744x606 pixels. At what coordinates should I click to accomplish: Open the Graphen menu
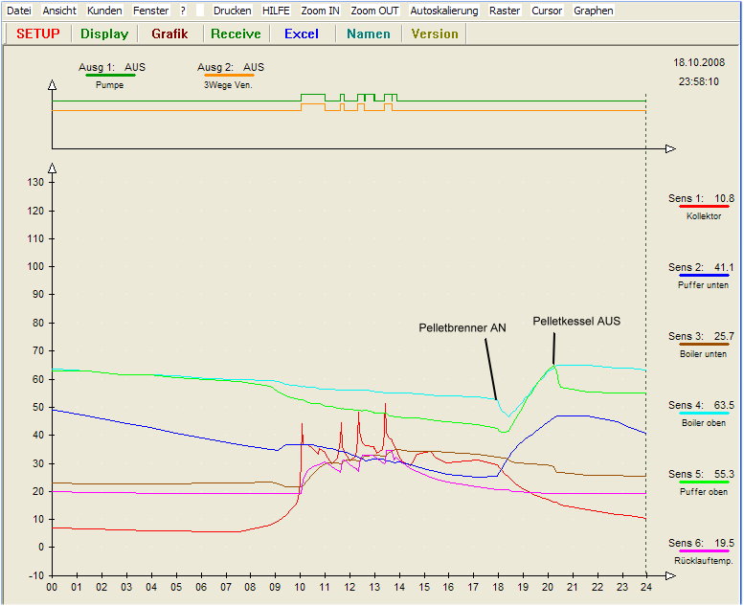point(594,11)
